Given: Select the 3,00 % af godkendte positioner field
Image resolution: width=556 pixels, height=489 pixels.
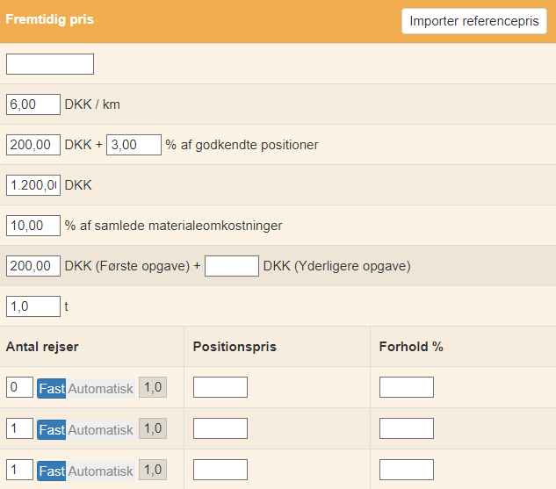Looking at the screenshot, I should click(x=134, y=145).
